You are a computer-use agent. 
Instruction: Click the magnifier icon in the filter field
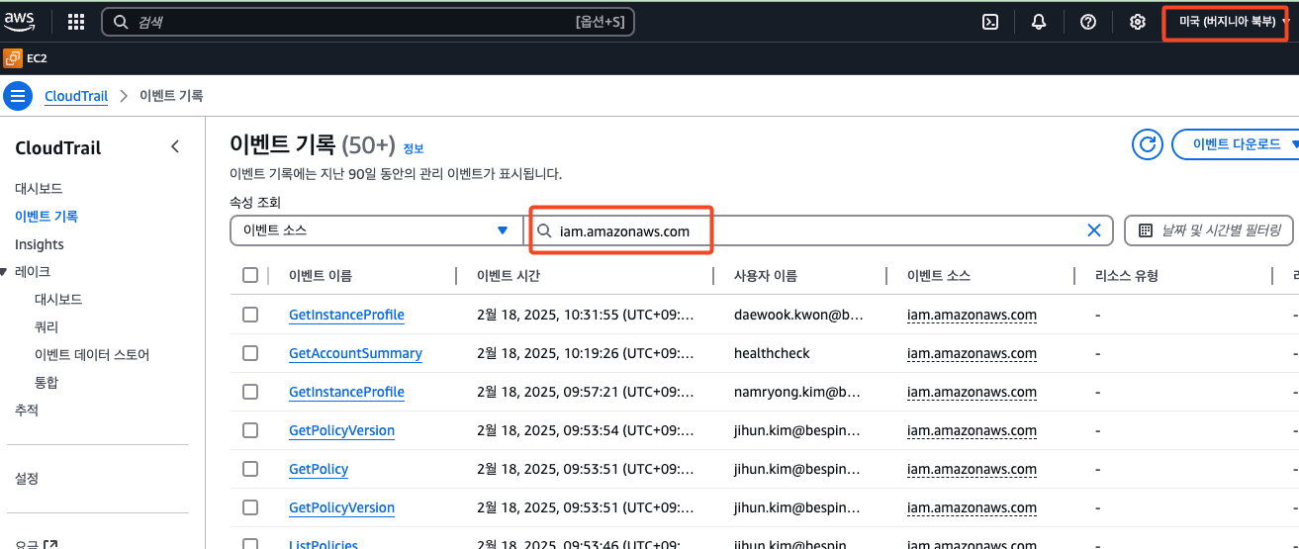[544, 230]
